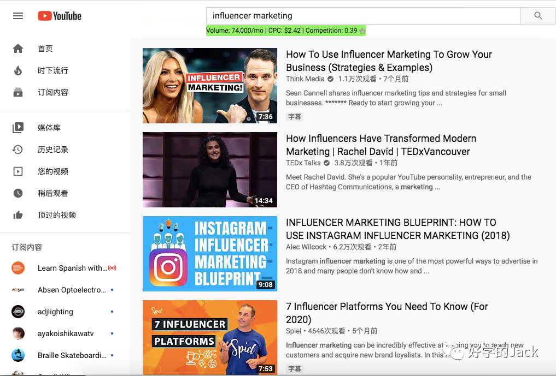Screen dimensions: 556x376
Task: Open ayakoishikawatv subscription
Action: point(65,333)
